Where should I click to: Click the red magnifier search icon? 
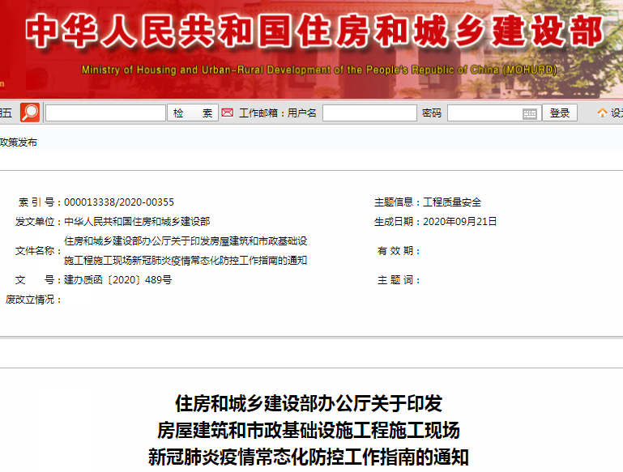30,113
